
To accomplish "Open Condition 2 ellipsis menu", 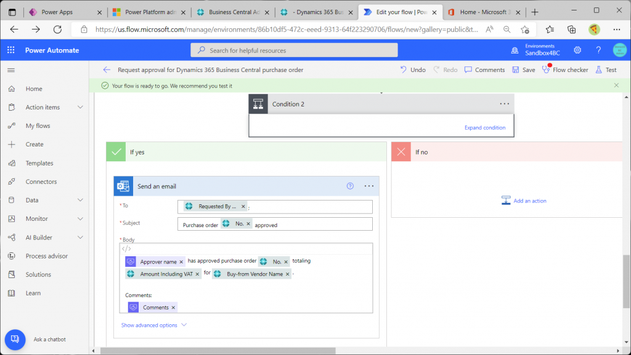I will click(x=504, y=104).
